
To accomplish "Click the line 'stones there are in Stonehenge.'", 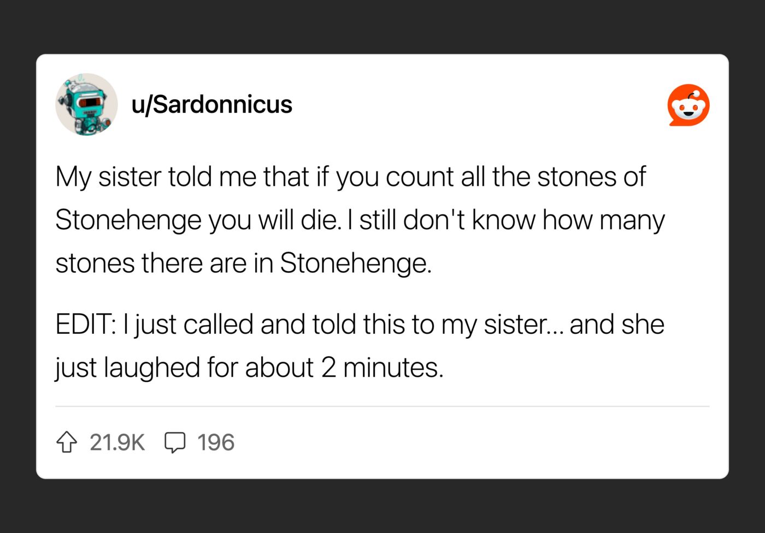I will point(244,263).
